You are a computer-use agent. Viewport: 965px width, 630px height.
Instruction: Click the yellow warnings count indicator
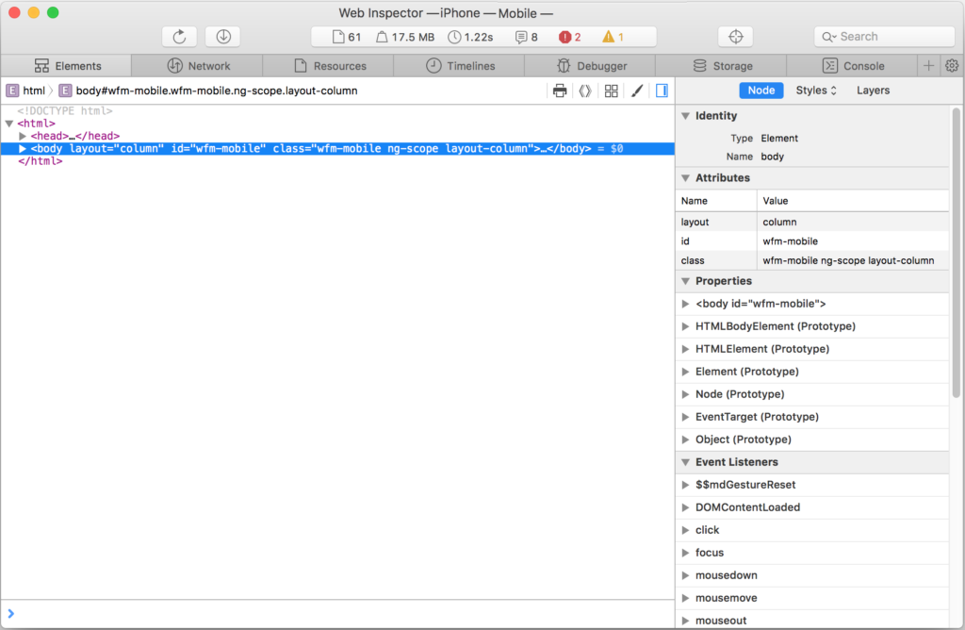[x=613, y=37]
